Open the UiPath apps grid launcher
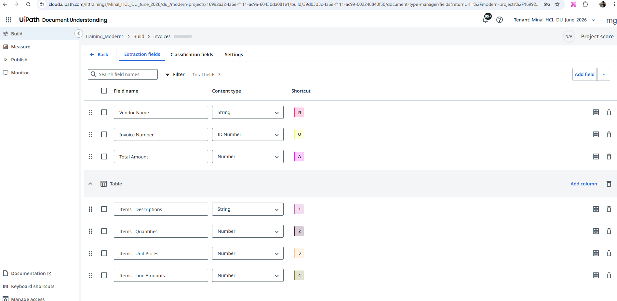 [x=8, y=20]
